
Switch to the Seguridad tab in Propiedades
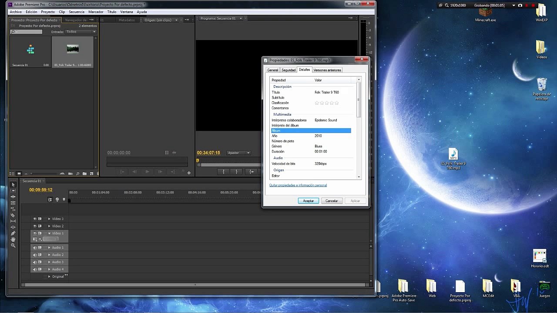288,70
